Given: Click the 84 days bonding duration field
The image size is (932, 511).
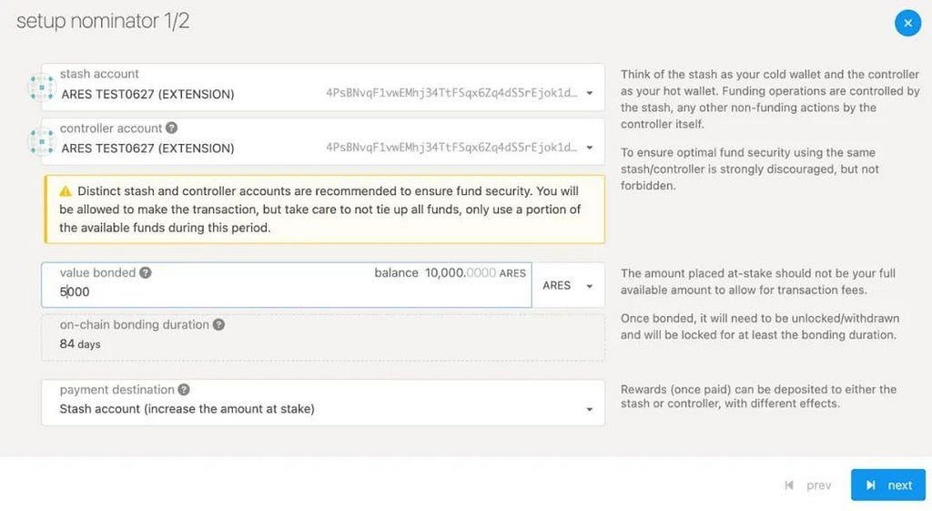Looking at the screenshot, I should pos(323,337).
